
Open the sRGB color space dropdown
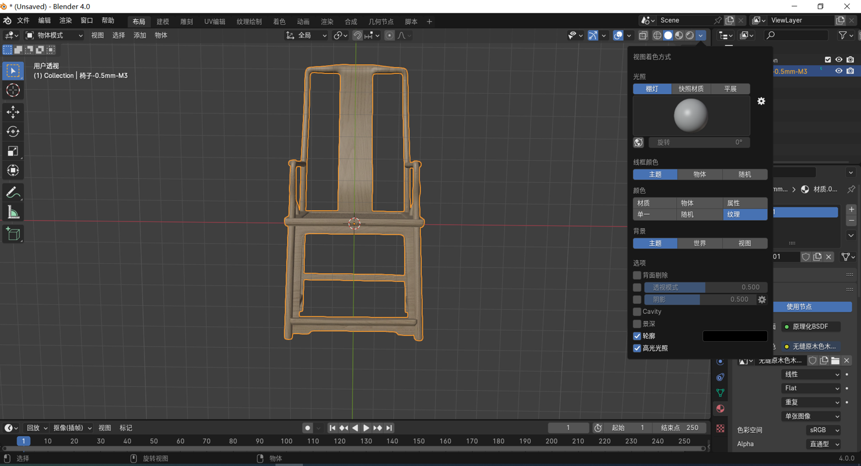coord(823,430)
